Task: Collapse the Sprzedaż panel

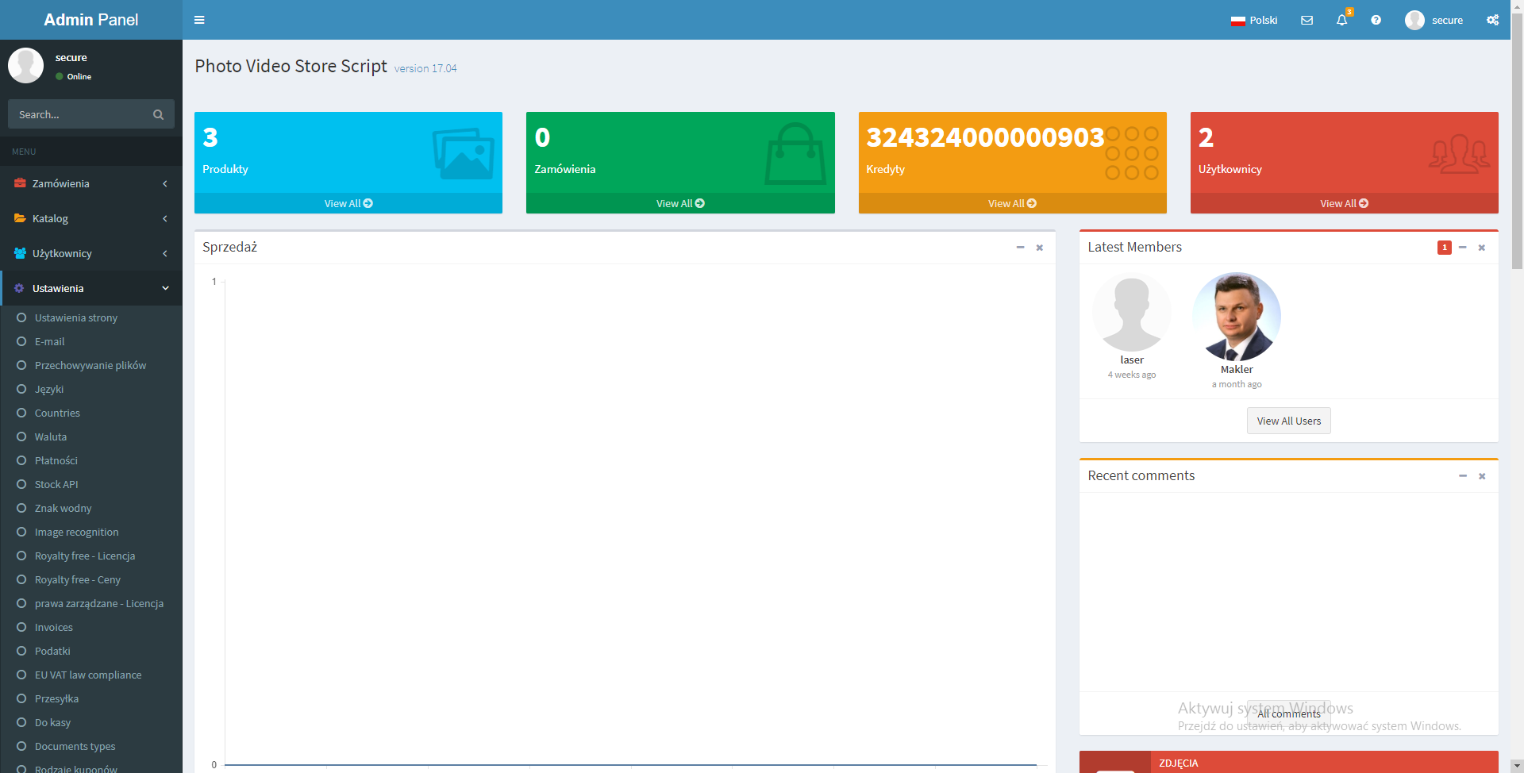Action: point(1020,248)
